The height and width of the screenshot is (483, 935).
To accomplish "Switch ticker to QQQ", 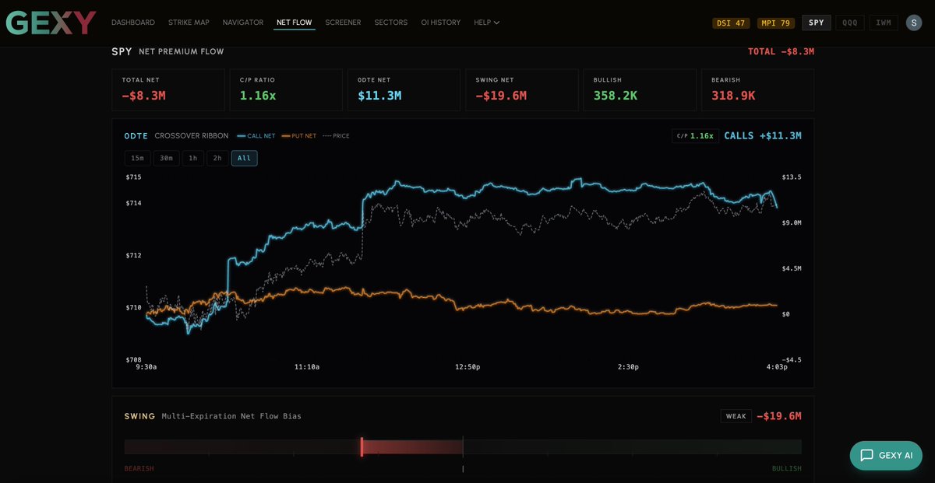I will (x=850, y=23).
